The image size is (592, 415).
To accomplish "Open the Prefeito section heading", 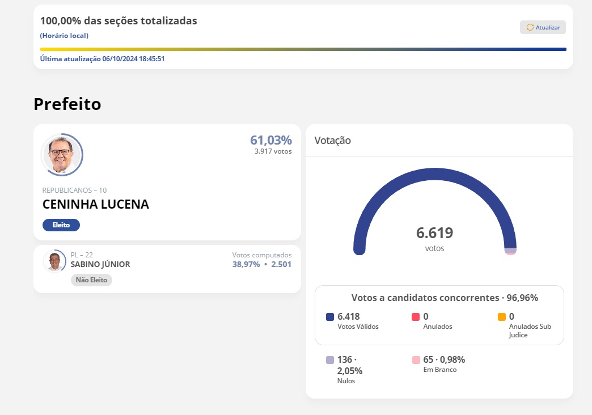I will 67,104.
